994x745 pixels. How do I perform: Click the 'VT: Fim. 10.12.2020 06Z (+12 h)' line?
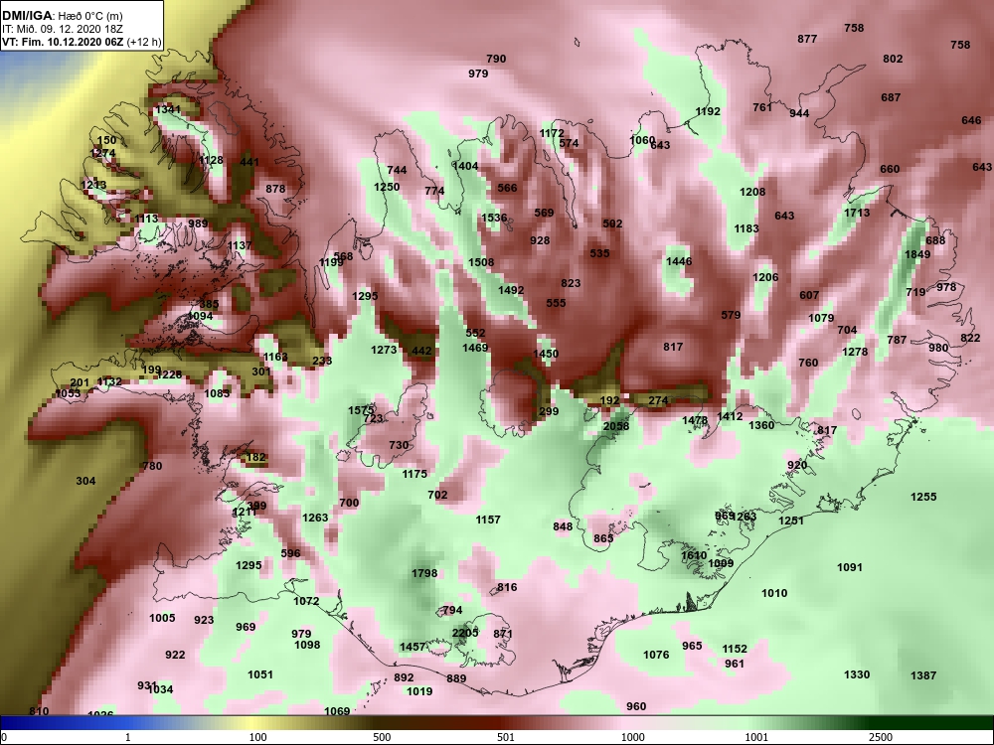point(82,43)
